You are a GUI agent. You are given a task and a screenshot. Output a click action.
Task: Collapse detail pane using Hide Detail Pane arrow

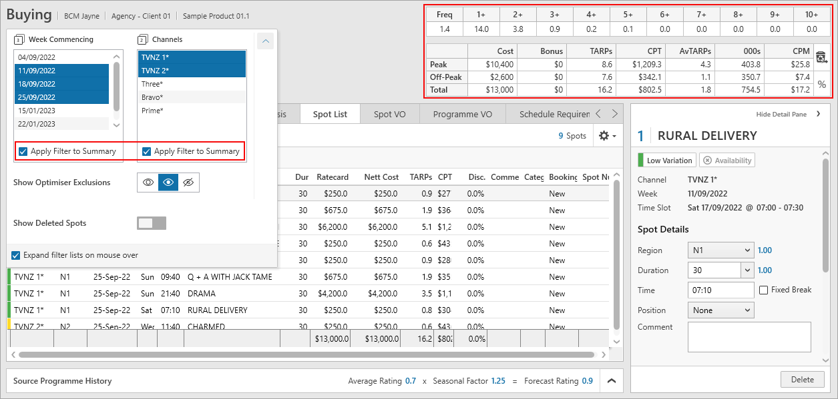click(x=819, y=114)
